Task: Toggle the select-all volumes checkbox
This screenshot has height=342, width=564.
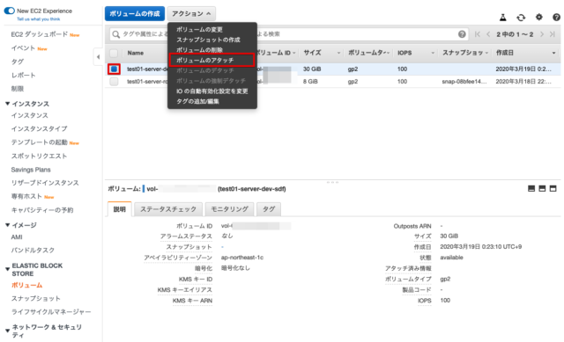Action: [114, 53]
